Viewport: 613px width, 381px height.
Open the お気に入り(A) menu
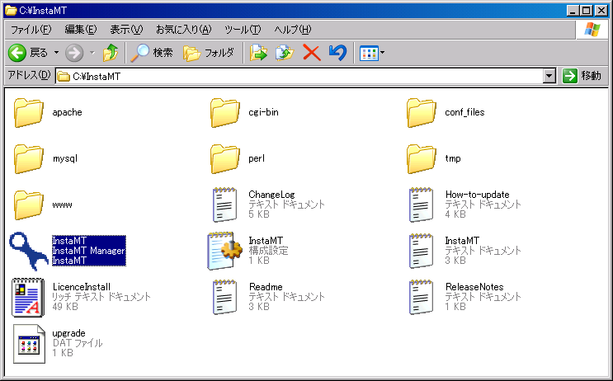[183, 30]
